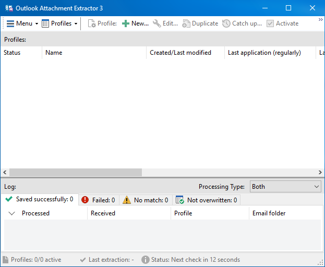
Task: Click the Created/Last modified column header
Action: click(180, 53)
